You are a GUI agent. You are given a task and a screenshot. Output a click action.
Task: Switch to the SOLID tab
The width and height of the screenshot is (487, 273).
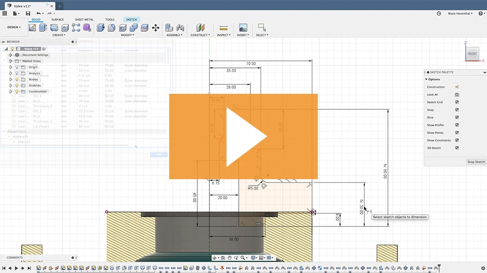pos(36,20)
